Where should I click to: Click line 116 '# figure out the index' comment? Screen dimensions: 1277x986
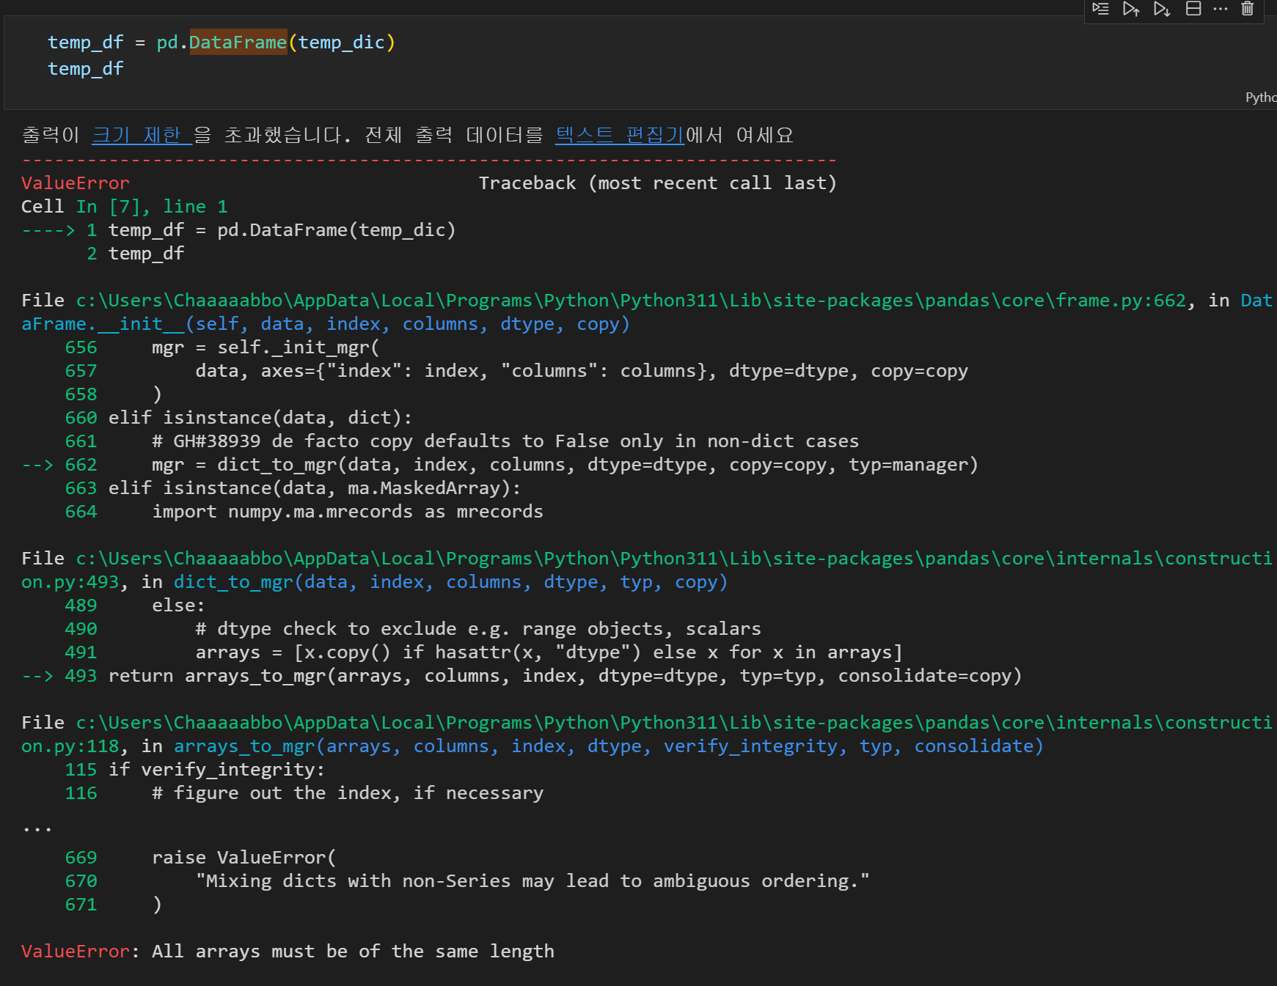(348, 793)
